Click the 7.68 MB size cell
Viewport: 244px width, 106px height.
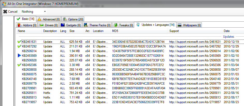pyautogui.click(x=75, y=79)
